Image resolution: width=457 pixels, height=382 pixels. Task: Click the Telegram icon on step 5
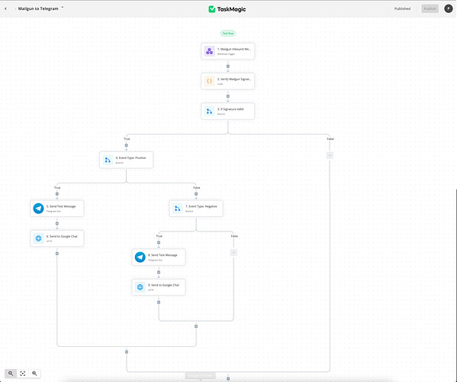click(38, 209)
